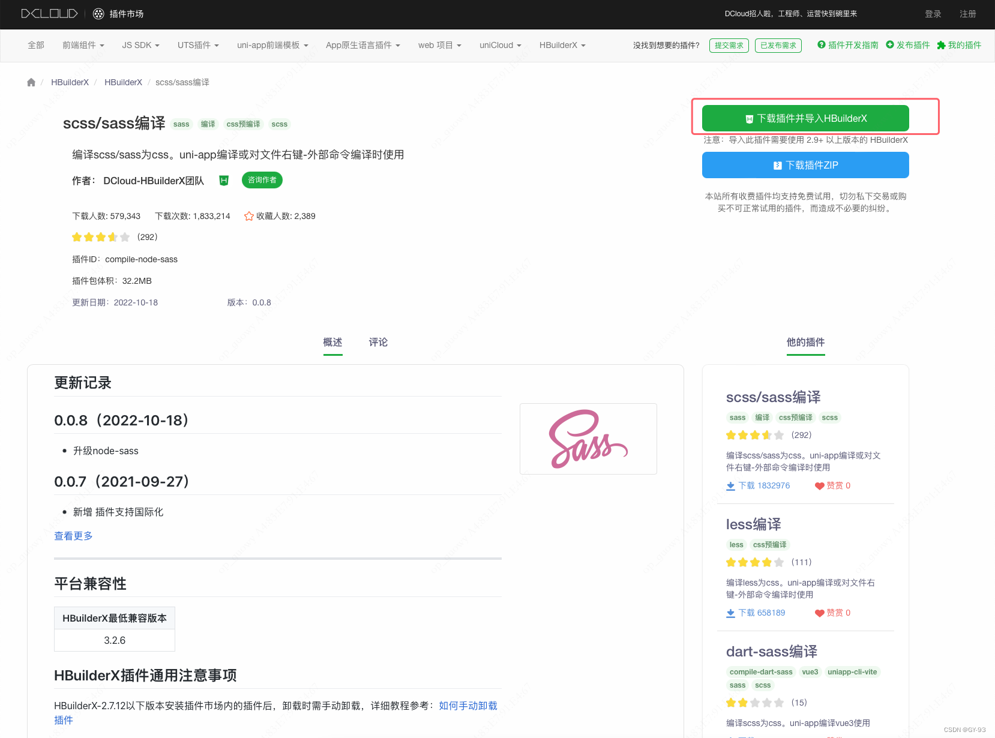Image resolution: width=995 pixels, height=738 pixels.
Task: Click the star rating under download count
Action: tap(101, 237)
